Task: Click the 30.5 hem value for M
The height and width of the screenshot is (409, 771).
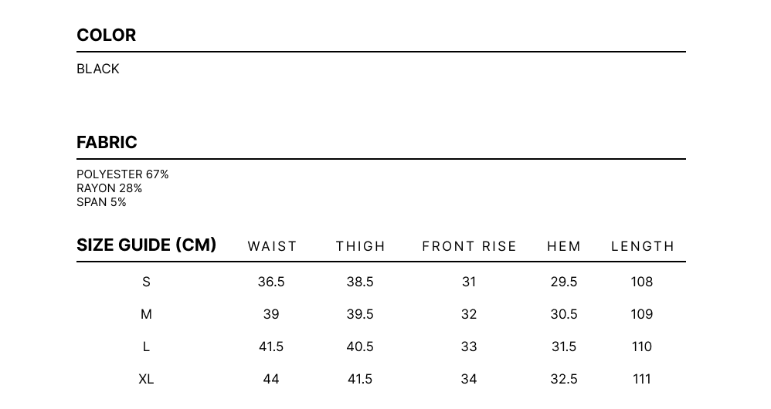Action: pos(564,314)
